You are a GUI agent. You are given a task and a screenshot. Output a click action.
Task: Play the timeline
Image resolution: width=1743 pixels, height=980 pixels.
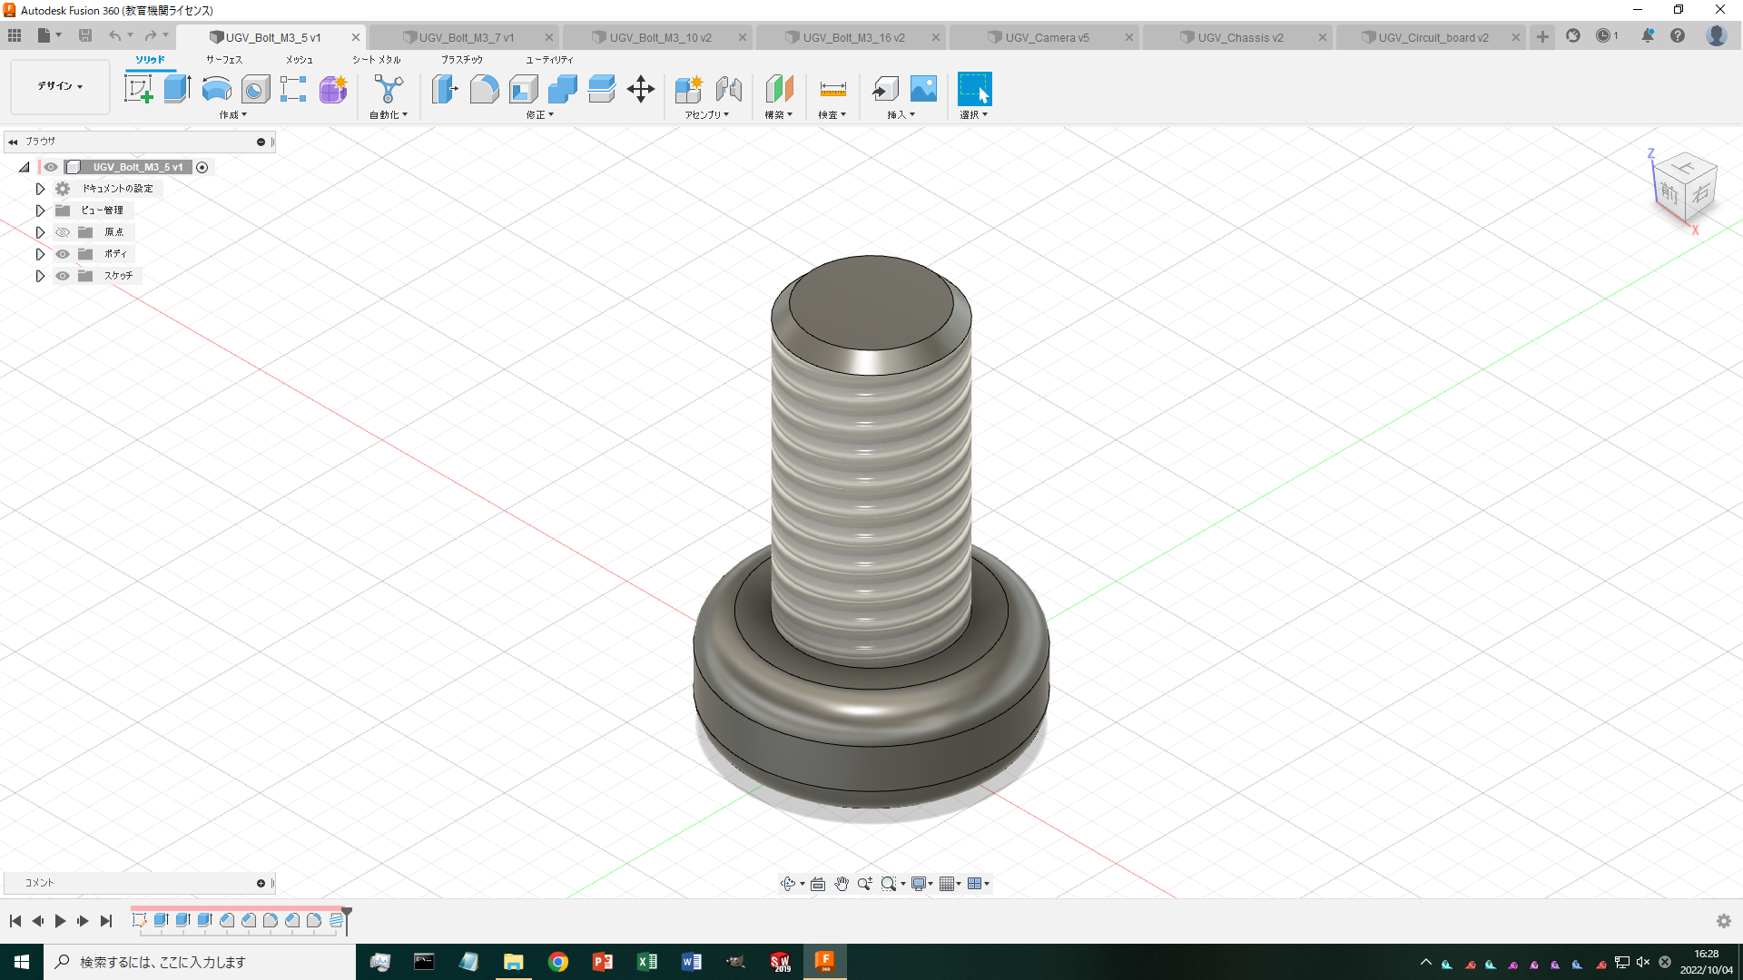click(60, 921)
